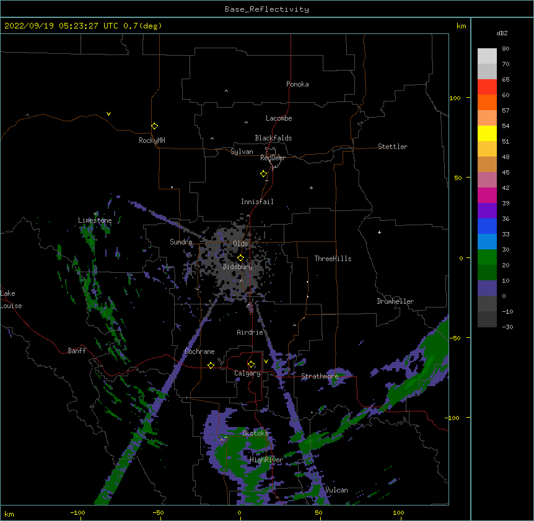This screenshot has height=521, width=534.
Task: Click the RedDeer city label
Action: [273, 158]
